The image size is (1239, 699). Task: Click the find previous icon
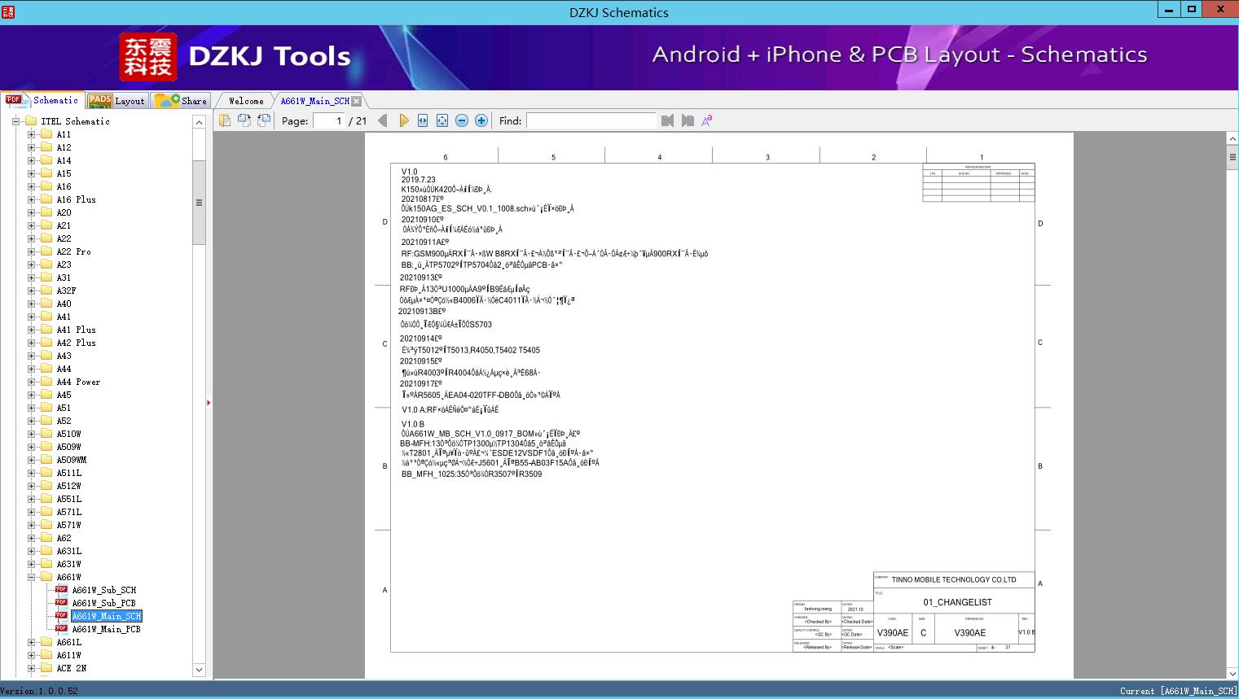668,120
